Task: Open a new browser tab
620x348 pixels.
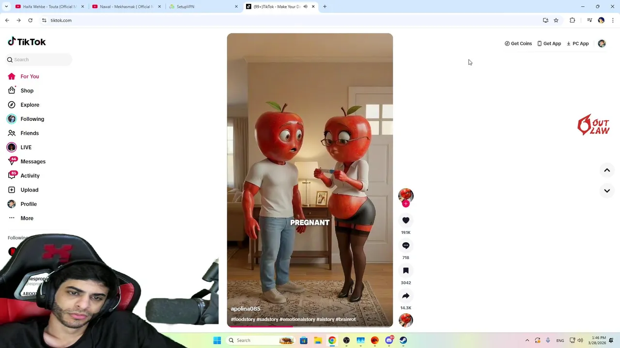Action: (x=325, y=7)
